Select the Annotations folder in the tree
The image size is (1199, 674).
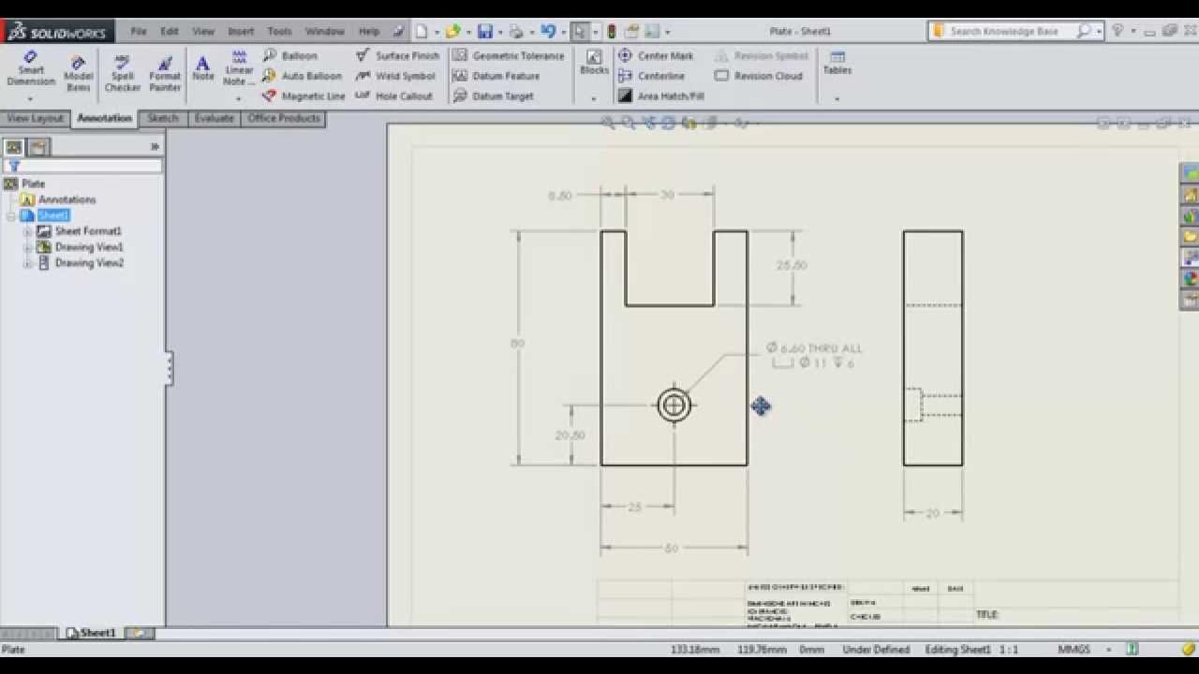coord(58,199)
